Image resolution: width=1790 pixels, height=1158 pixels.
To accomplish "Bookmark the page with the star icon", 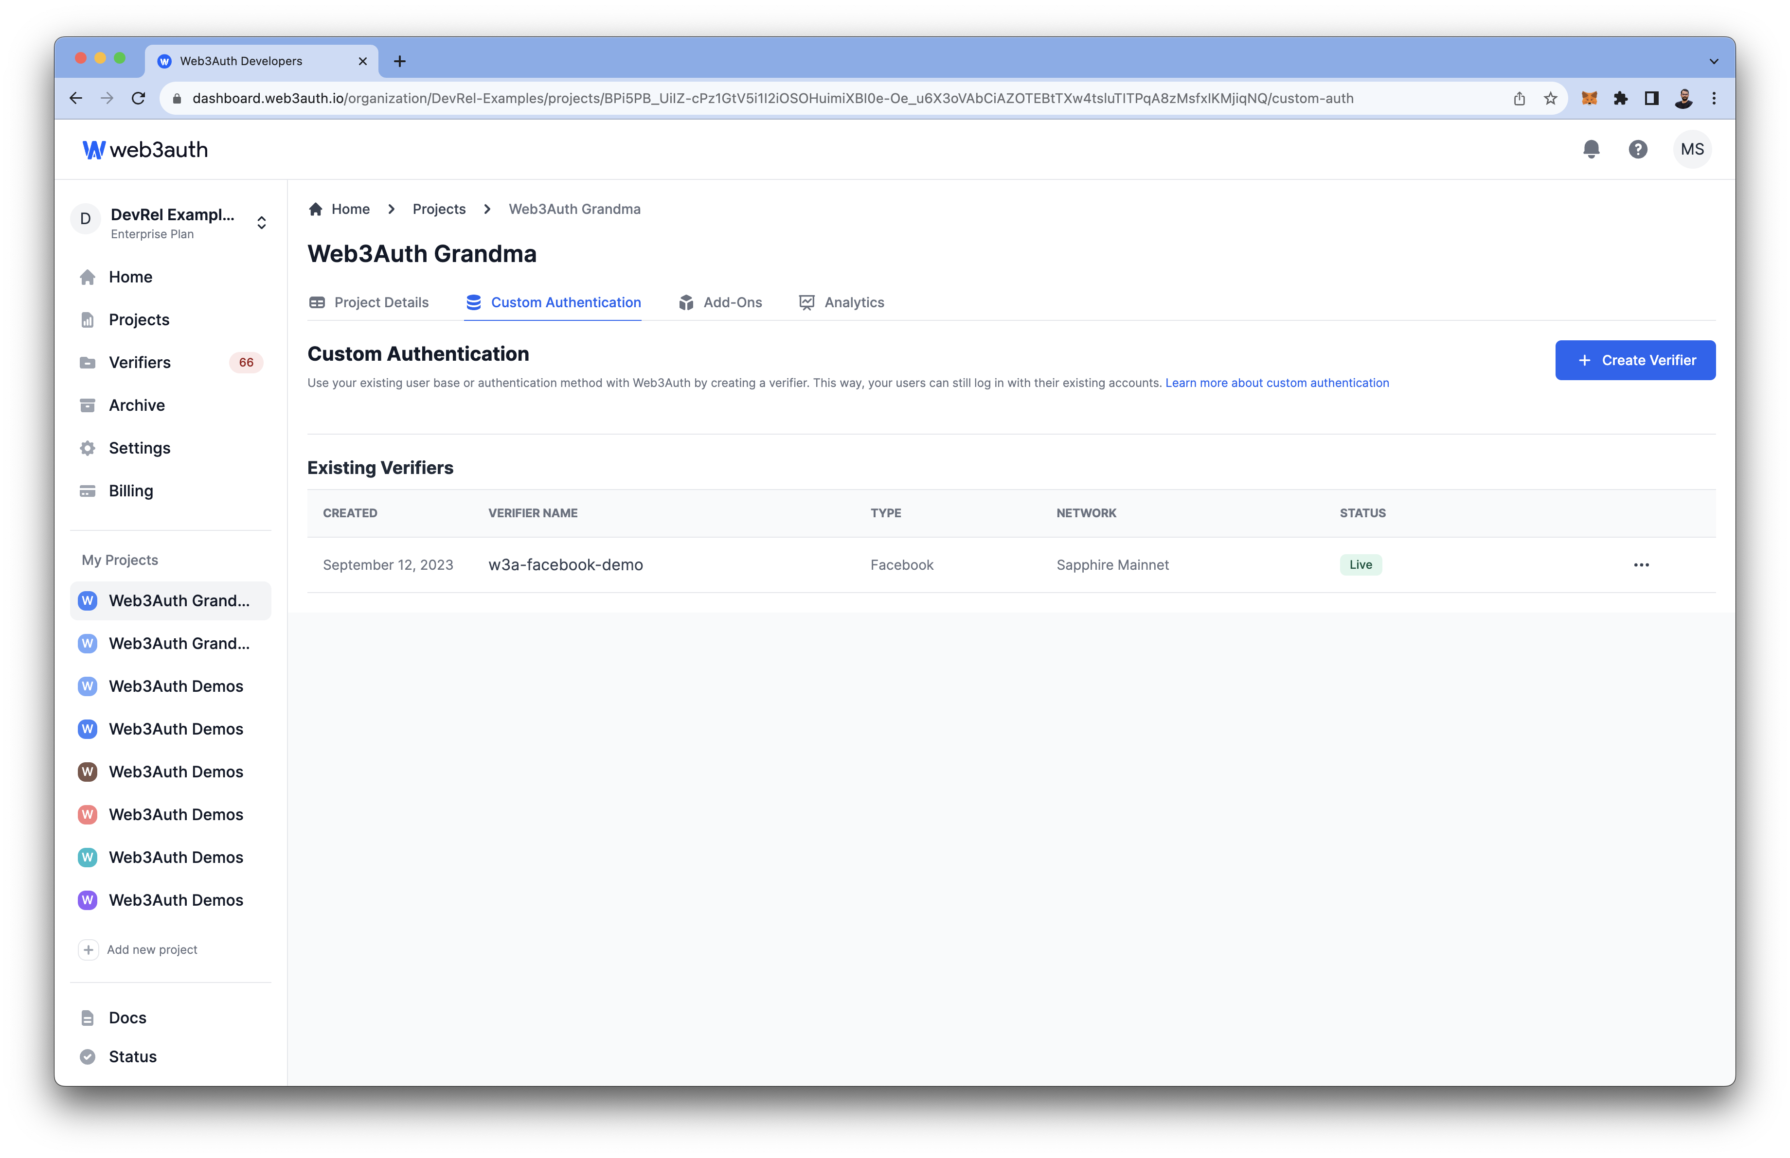I will (x=1550, y=98).
